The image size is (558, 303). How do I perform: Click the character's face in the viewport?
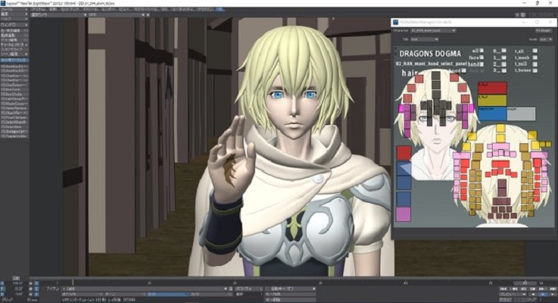[294, 107]
